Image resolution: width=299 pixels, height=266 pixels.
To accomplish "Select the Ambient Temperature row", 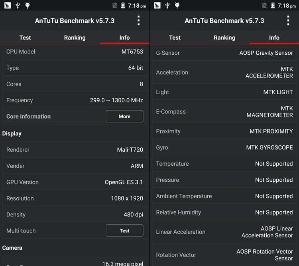I will 224,196.
